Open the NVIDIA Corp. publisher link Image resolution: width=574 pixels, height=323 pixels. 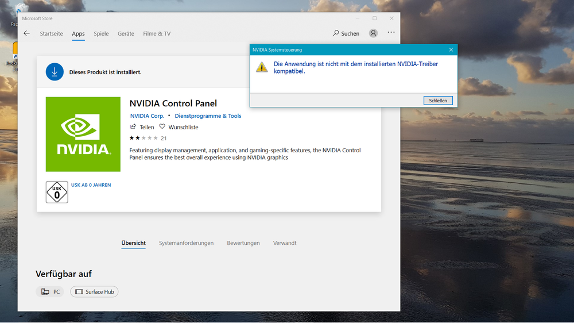click(x=147, y=116)
